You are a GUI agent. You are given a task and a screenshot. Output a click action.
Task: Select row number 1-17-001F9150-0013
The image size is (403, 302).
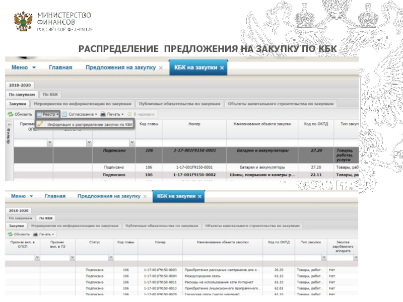tap(160, 288)
